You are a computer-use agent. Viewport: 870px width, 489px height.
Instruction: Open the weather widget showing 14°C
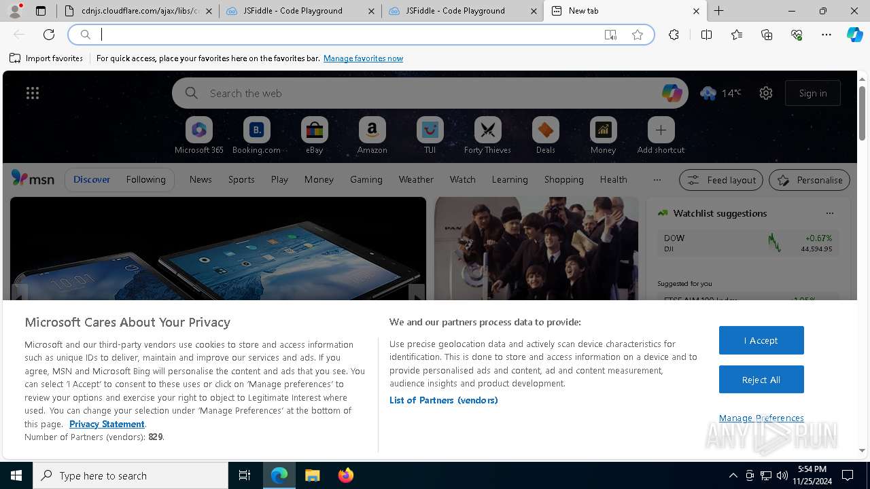(x=720, y=93)
